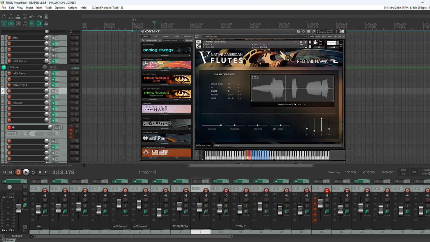The image size is (430, 242).
Task: Click Stop button in transport
Action: tap(40, 172)
